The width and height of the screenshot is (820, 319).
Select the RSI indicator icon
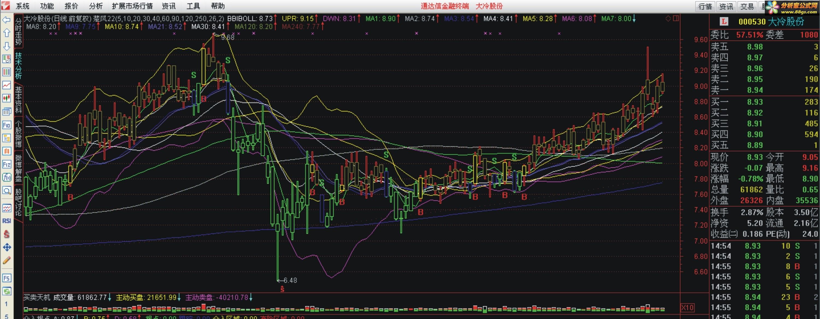point(7,221)
